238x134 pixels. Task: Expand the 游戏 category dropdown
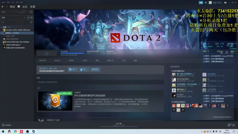(13, 18)
